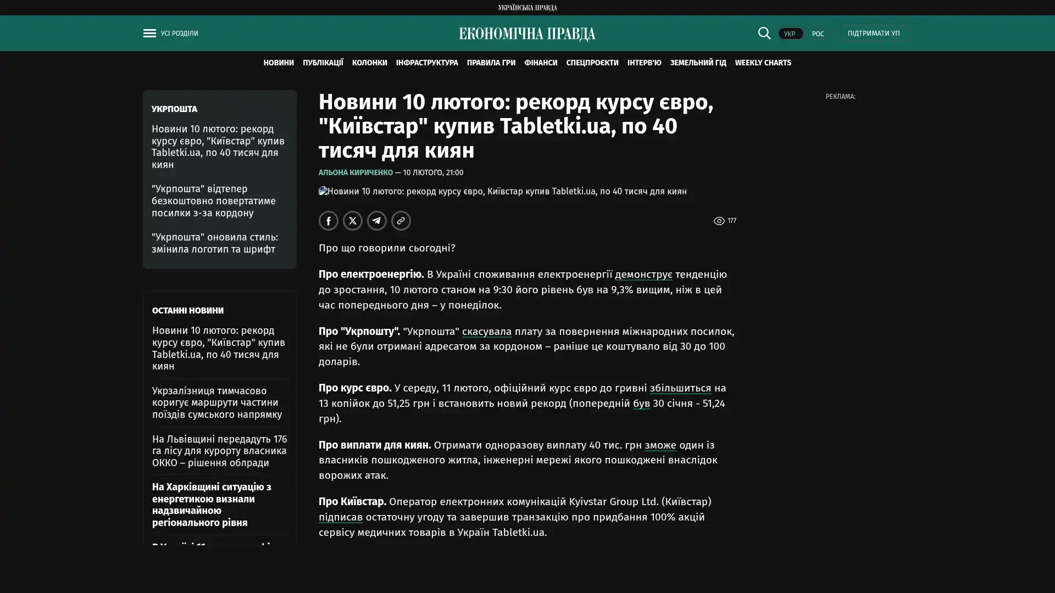Image resolution: width=1055 pixels, height=593 pixels.
Task: Open Укрзалізниця route change news item
Action: (217, 402)
